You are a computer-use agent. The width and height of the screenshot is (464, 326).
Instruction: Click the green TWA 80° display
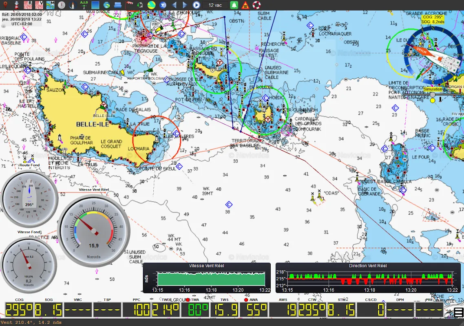[195, 310]
